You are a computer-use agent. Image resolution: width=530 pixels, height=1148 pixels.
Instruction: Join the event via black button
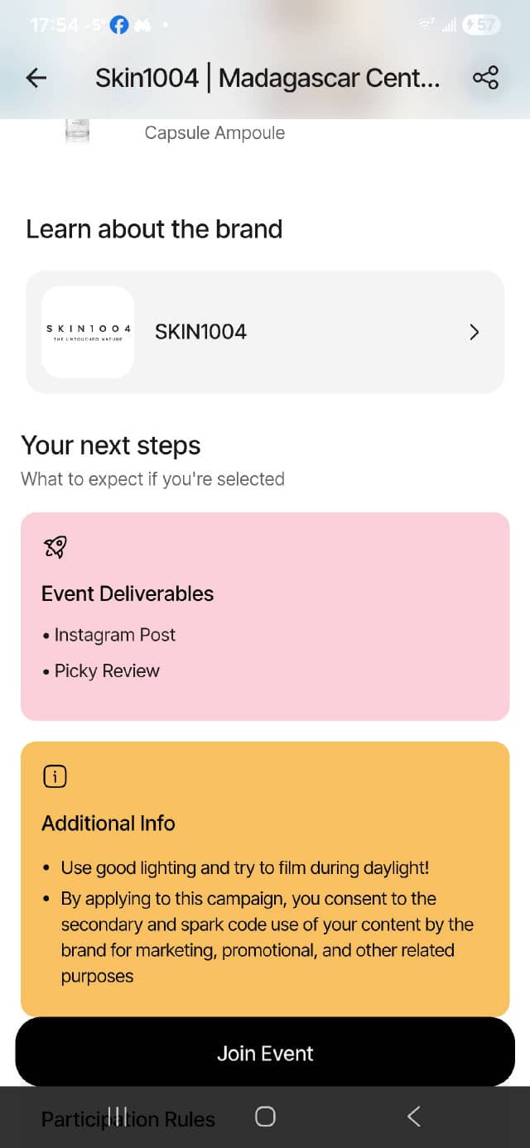point(265,1053)
